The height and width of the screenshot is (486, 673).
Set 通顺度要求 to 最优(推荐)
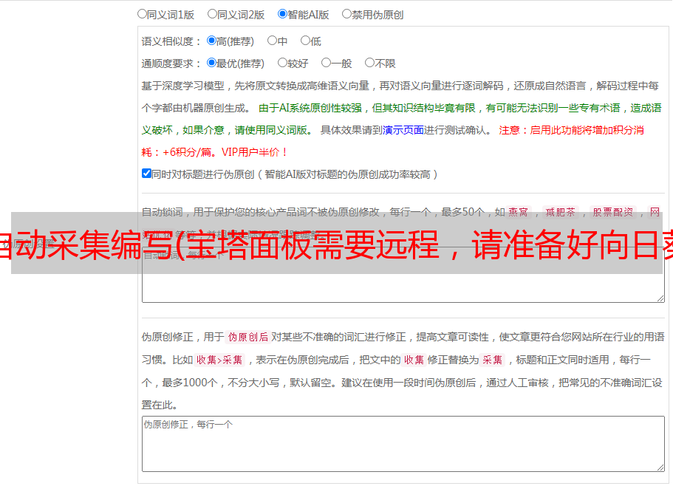point(211,63)
